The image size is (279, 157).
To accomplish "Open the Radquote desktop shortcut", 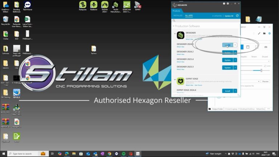I will tap(83, 5).
